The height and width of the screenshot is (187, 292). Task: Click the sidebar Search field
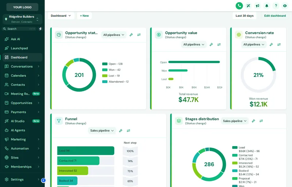pyautogui.click(x=19, y=29)
